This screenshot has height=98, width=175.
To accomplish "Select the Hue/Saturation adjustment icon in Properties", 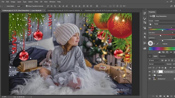I will pyautogui.click(x=150, y=16).
